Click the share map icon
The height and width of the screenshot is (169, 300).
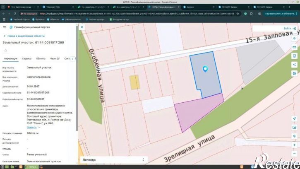coord(295,65)
